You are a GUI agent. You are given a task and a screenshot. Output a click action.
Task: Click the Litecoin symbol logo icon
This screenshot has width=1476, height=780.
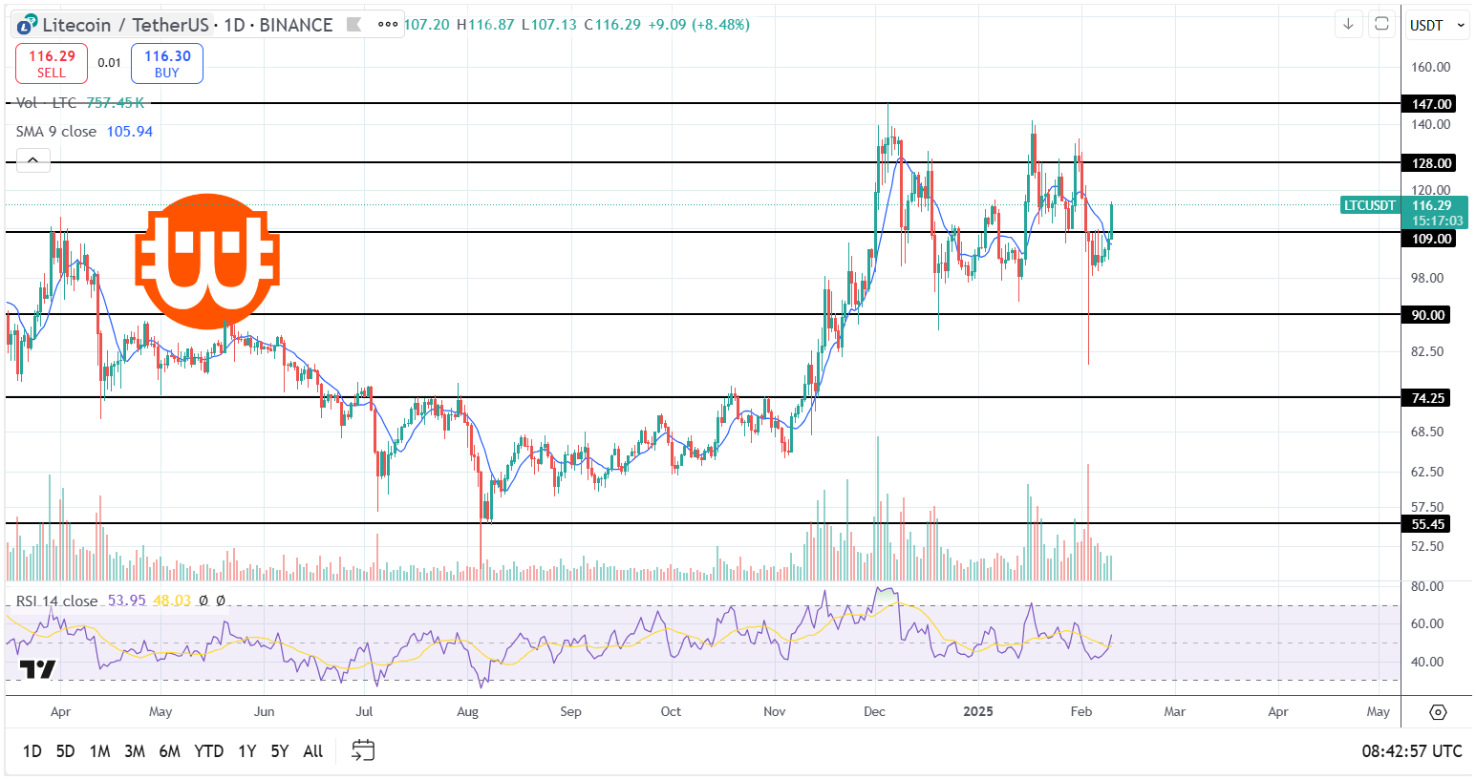(x=27, y=25)
